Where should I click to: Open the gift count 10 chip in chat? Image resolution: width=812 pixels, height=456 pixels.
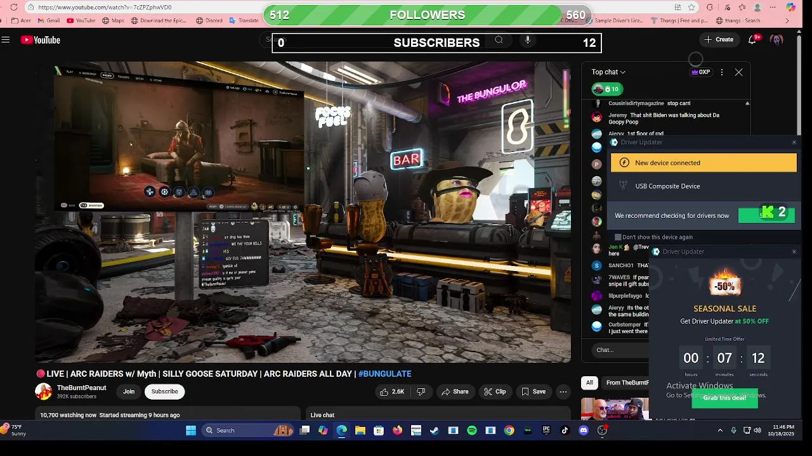click(x=606, y=89)
